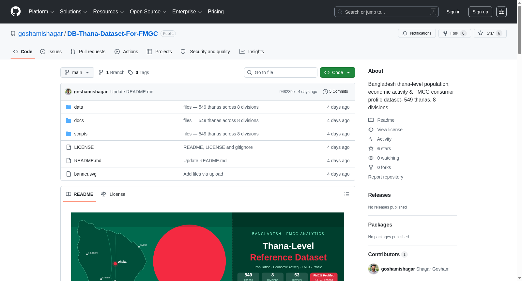Click the Activity pulse icon
The width and height of the screenshot is (522, 281).
(x=371, y=139)
